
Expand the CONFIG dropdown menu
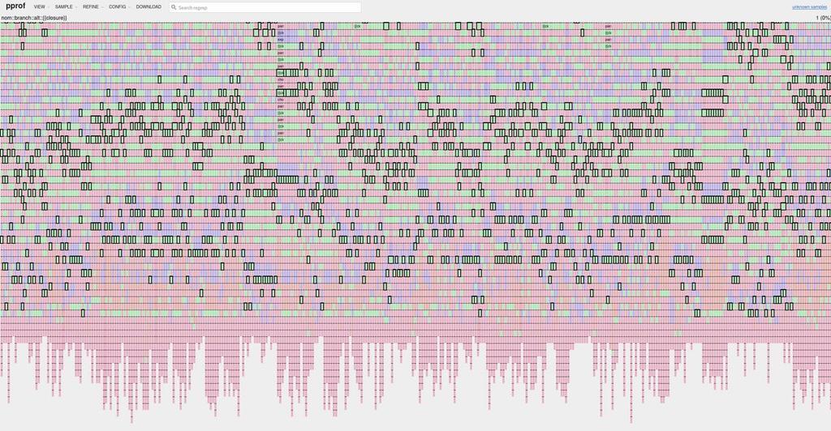pos(118,6)
